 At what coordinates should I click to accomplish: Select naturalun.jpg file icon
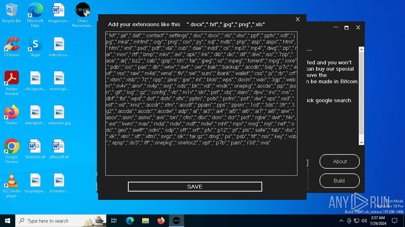coord(59,115)
